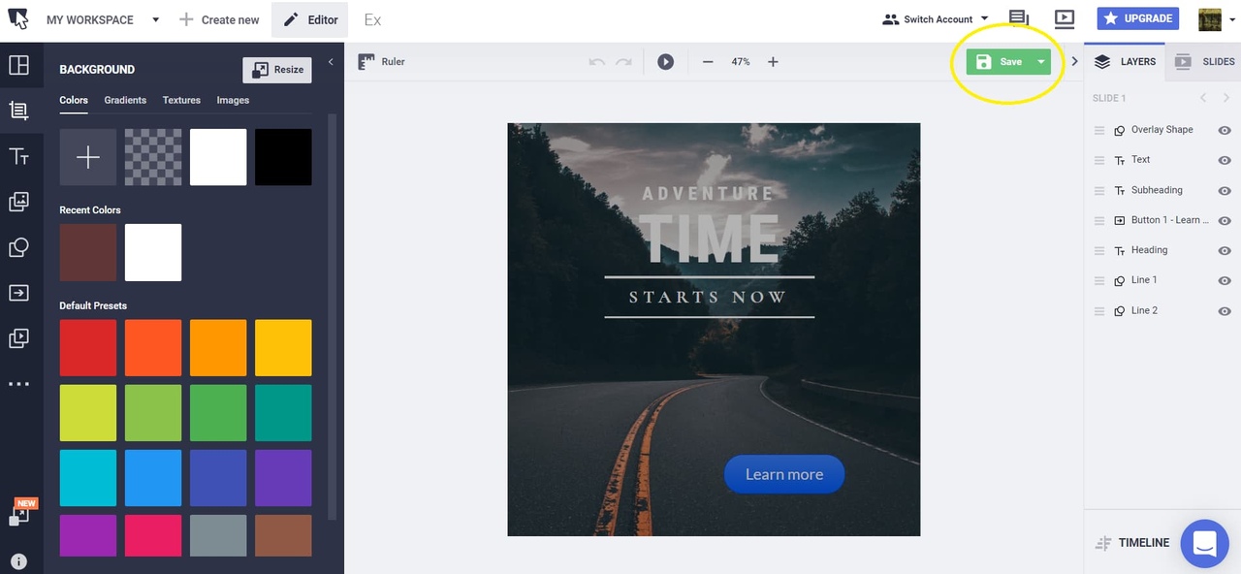Click the app logo in top-left corner
Viewport: 1241px width, 574px height.
coord(18,18)
